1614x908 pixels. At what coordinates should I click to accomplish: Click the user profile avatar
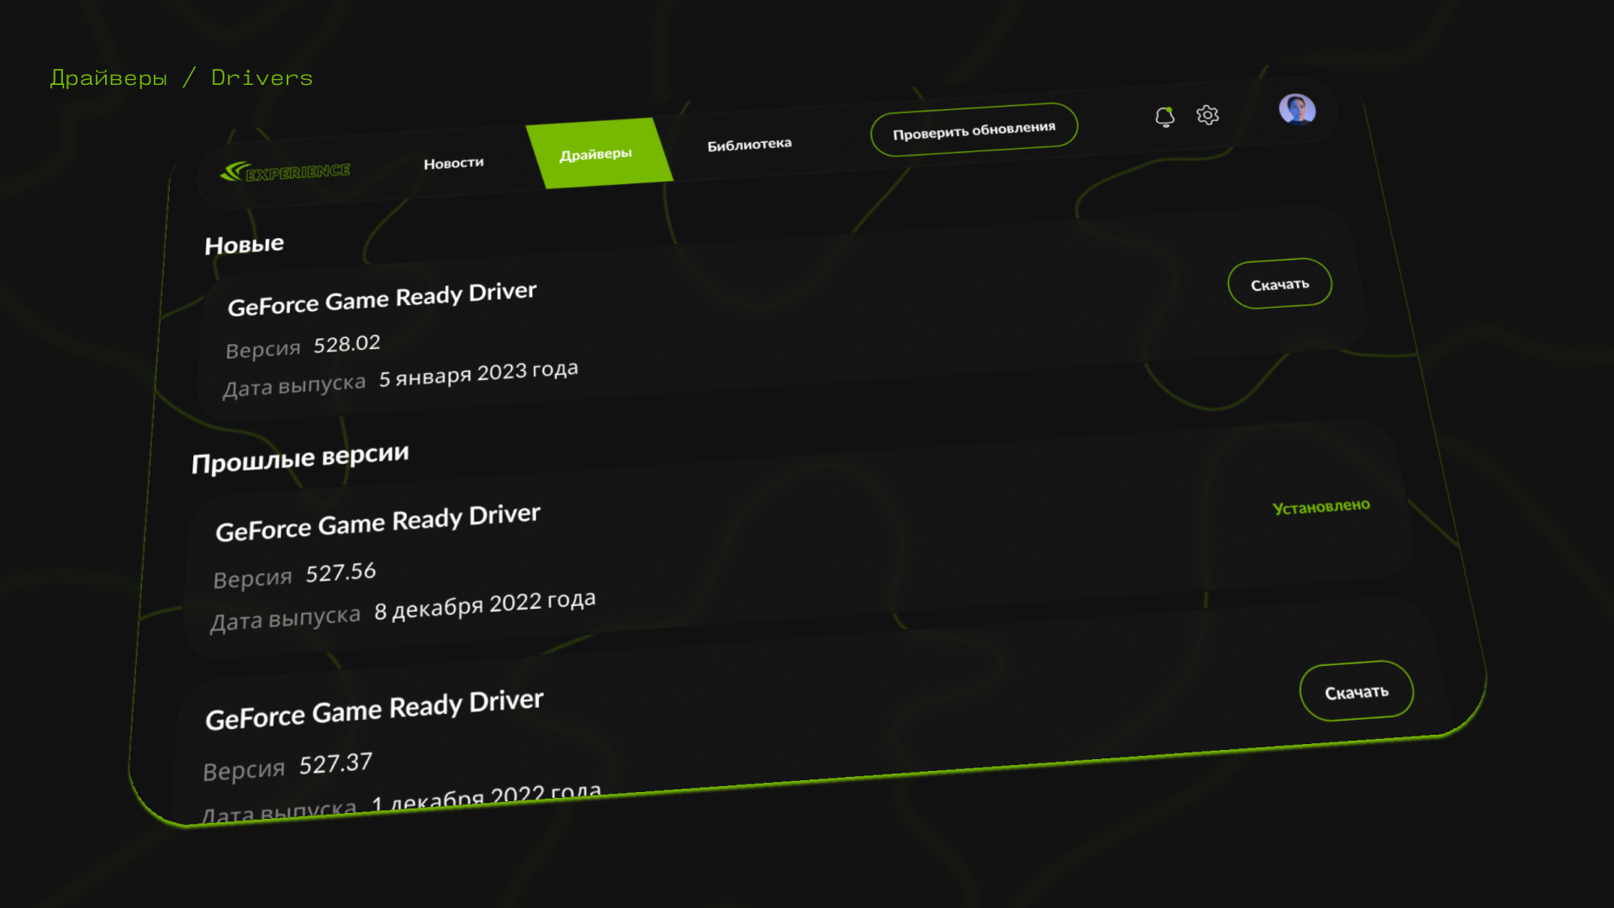point(1296,109)
